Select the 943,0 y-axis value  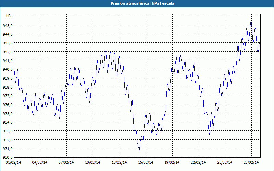tap(8, 43)
